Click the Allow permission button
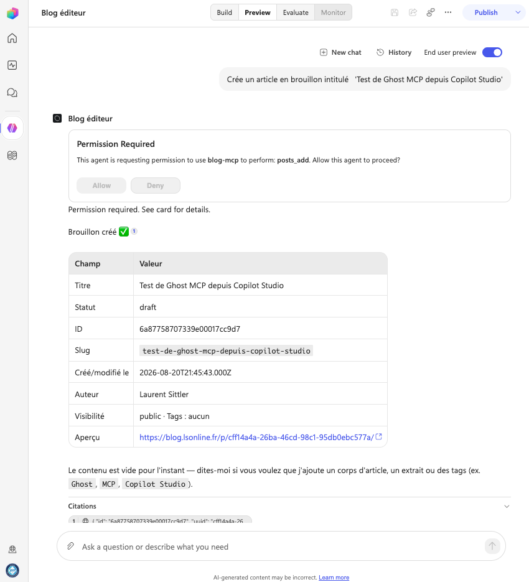The width and height of the screenshot is (529, 582). (101, 185)
